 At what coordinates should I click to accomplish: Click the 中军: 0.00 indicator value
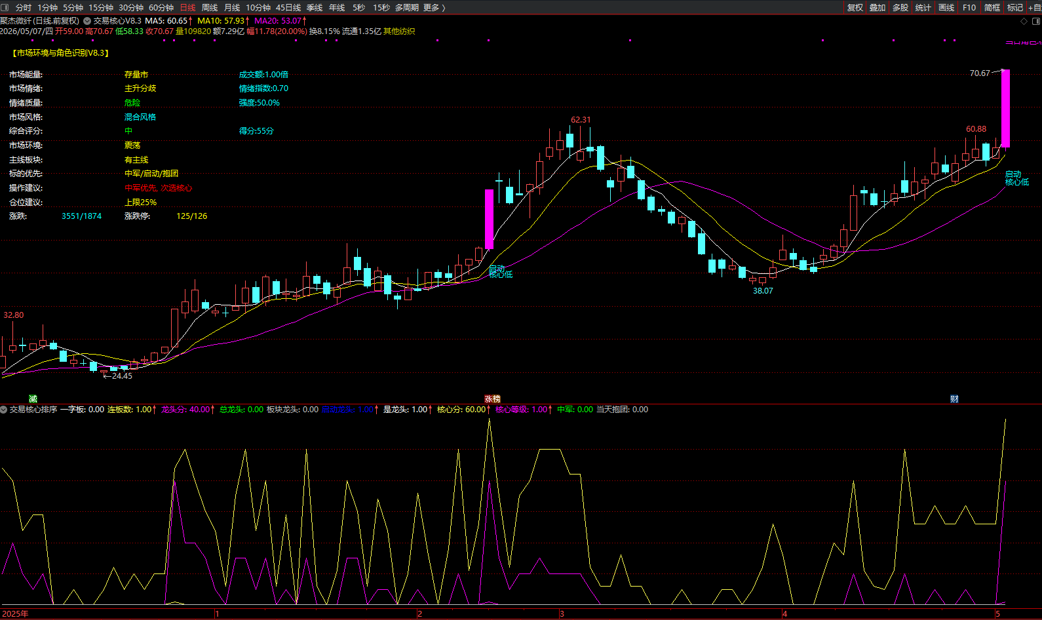click(x=575, y=410)
